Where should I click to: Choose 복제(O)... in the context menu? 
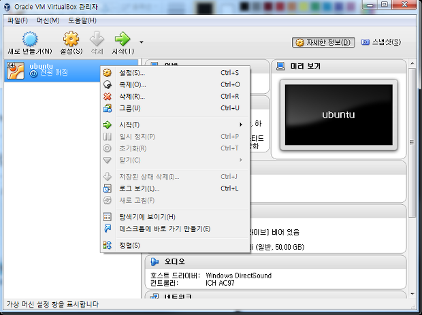pyautogui.click(x=175, y=85)
